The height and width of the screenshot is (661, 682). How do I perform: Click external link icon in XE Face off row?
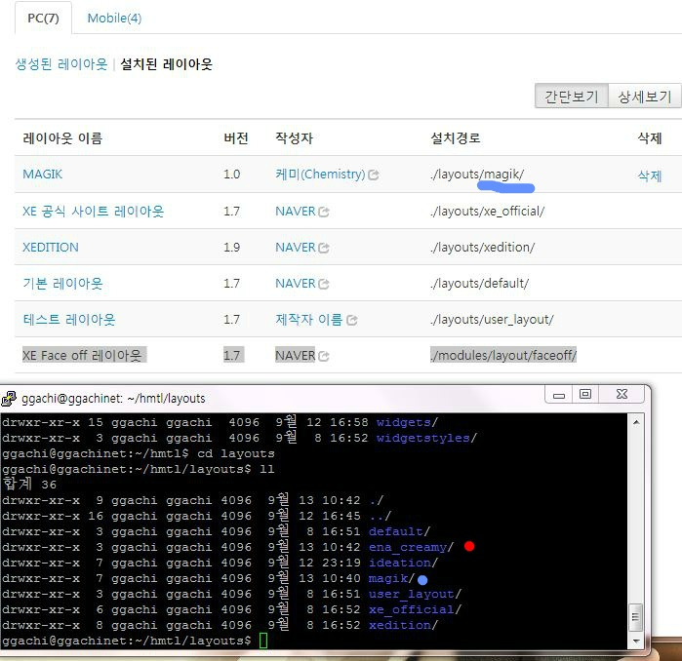[324, 356]
